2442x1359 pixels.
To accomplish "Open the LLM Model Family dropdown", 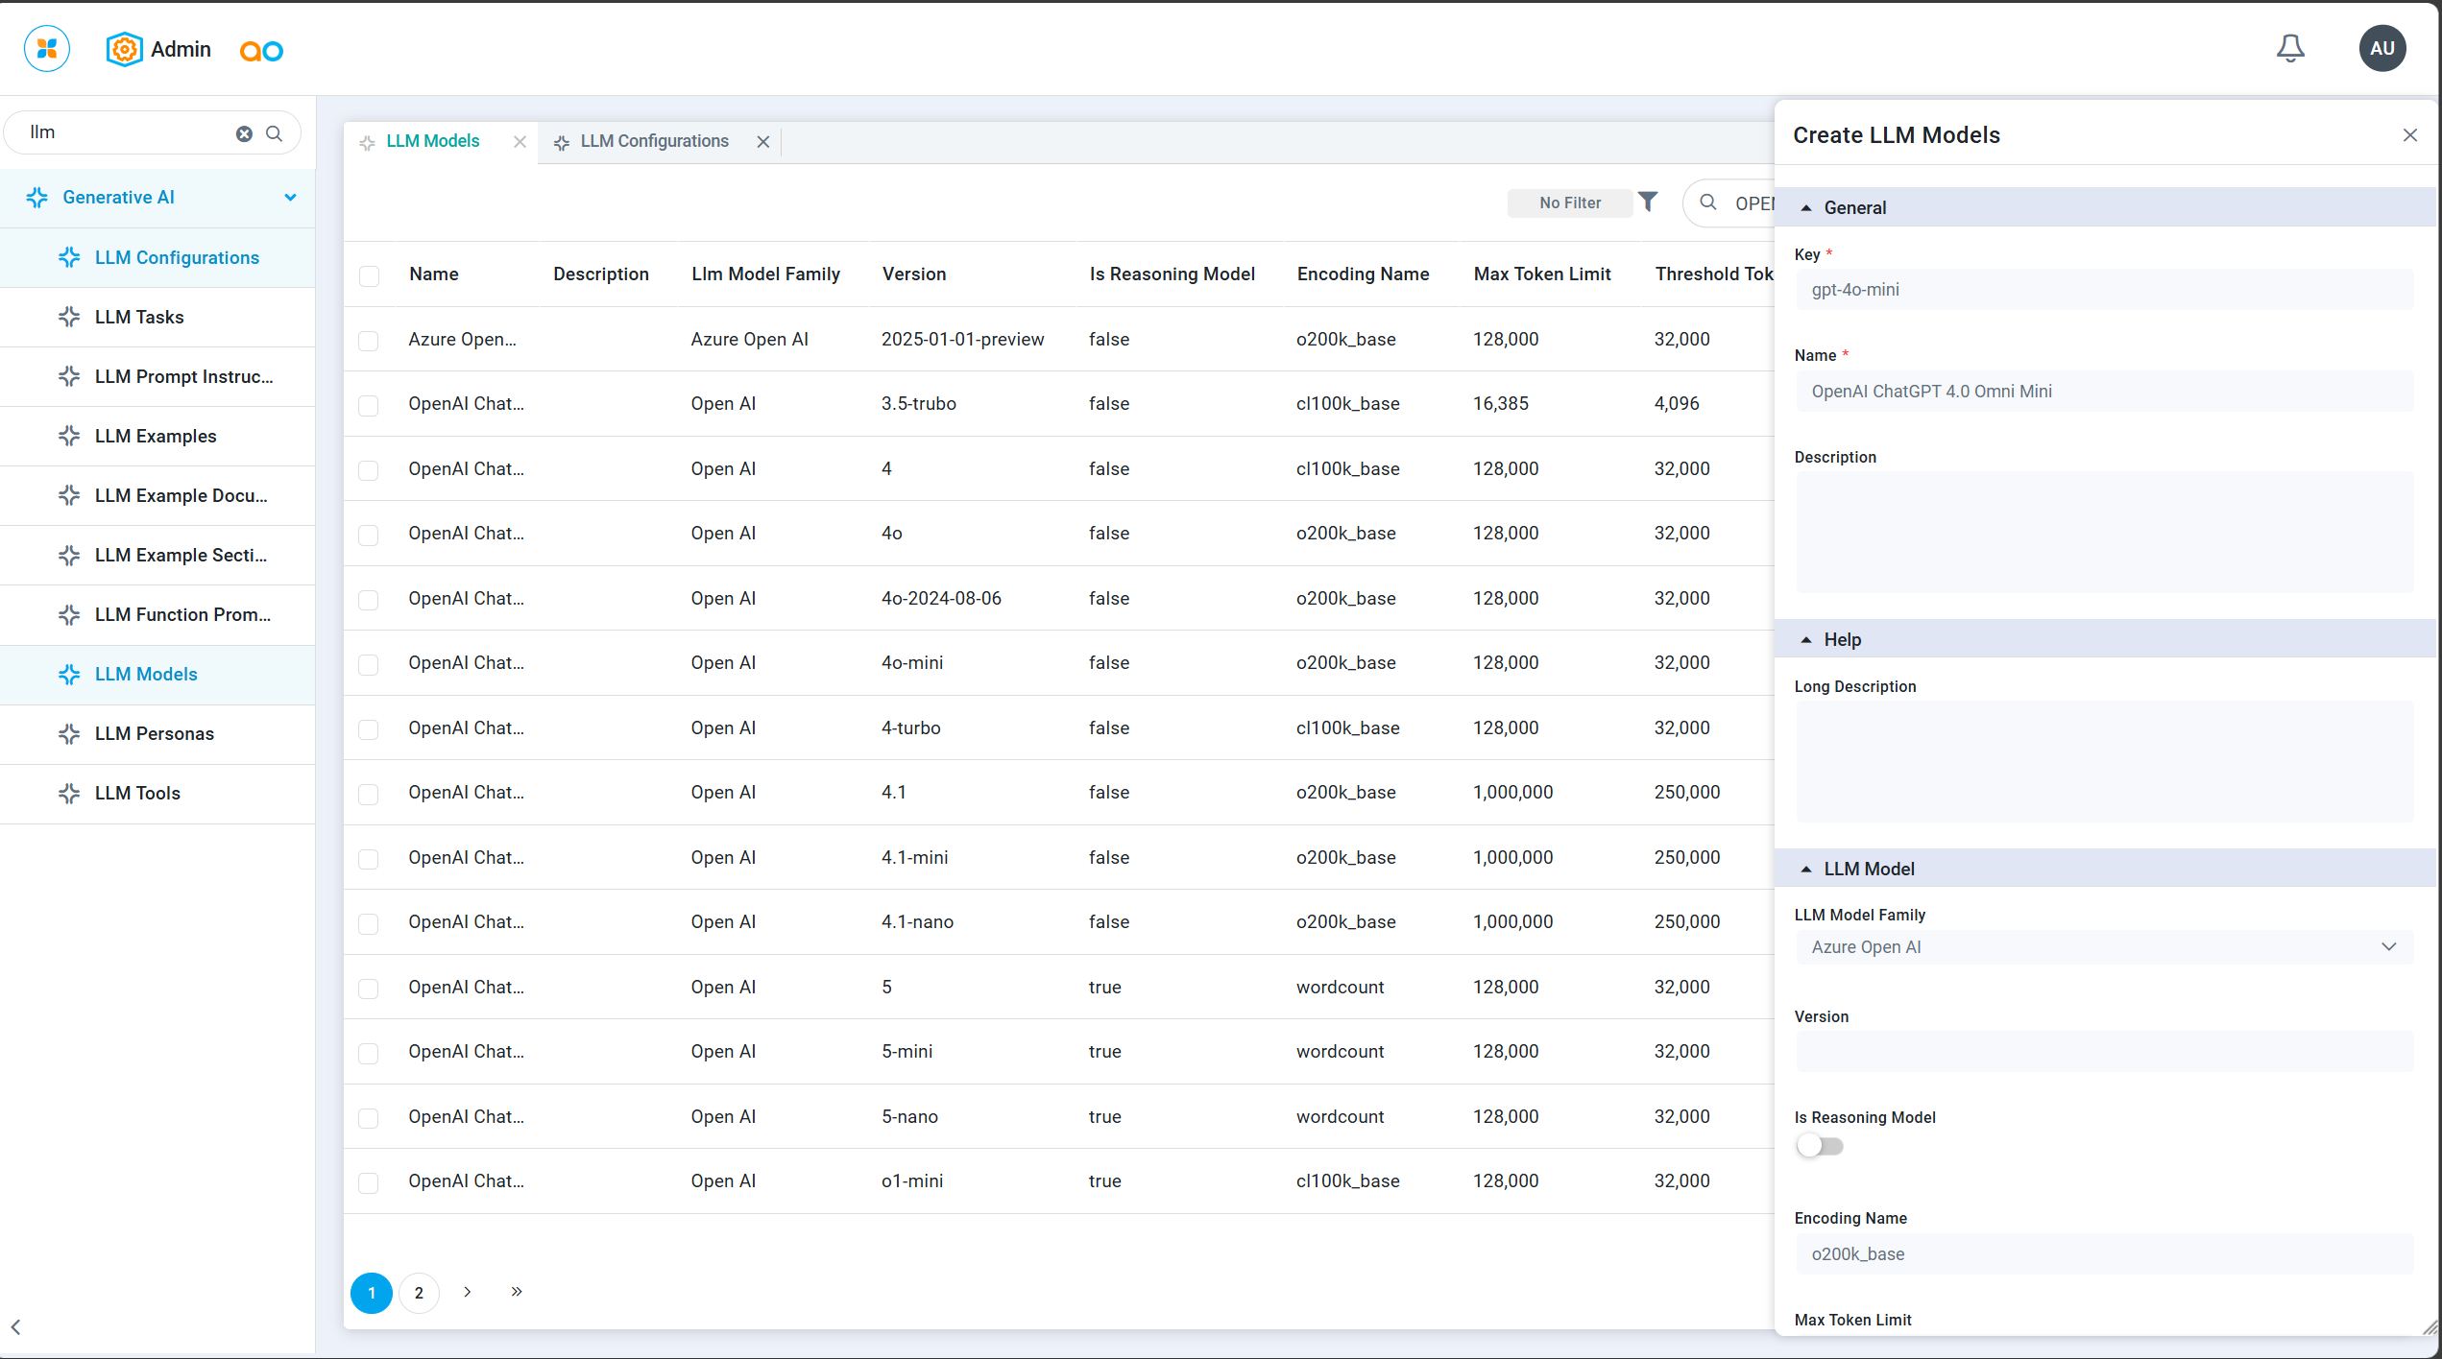I will pyautogui.click(x=2104, y=947).
